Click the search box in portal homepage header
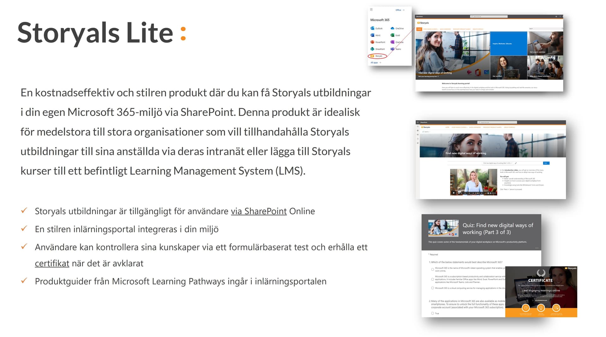 [x=489, y=16]
